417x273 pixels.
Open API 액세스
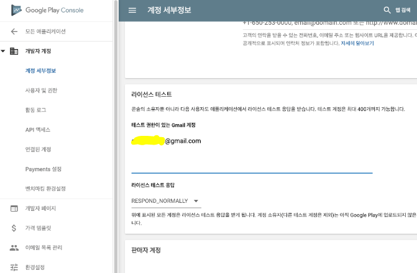38,130
